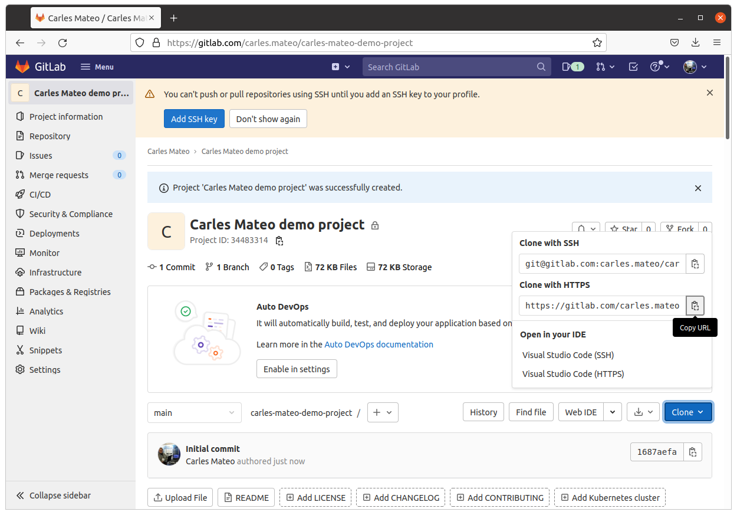Open the user avatar menu
The width and height of the screenshot is (737, 515).
click(x=695, y=67)
